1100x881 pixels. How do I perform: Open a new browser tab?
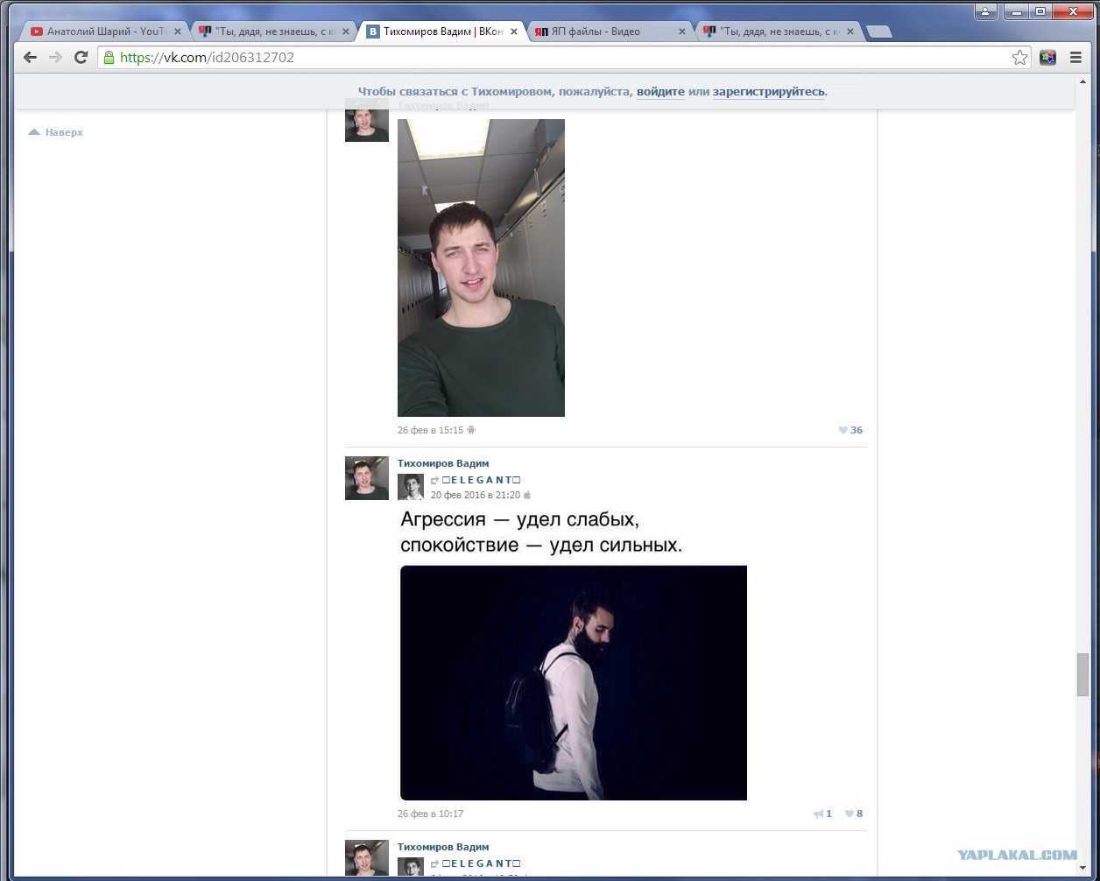click(x=878, y=32)
